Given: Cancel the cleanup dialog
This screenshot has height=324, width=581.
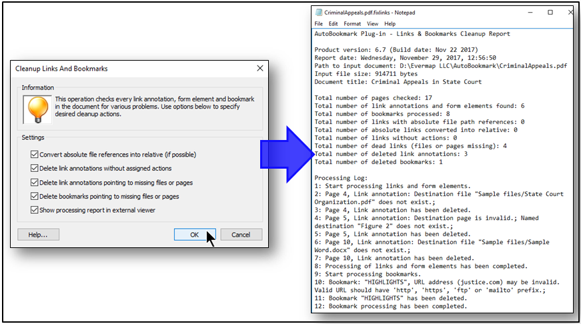Looking at the screenshot, I should coord(241,235).
